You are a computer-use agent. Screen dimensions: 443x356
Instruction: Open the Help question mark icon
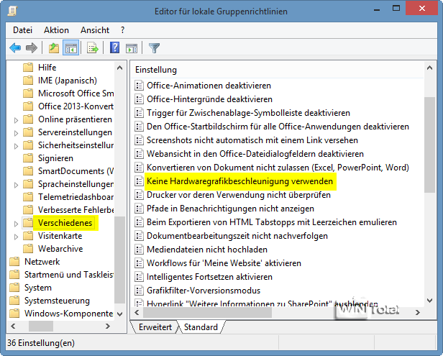coord(115,47)
